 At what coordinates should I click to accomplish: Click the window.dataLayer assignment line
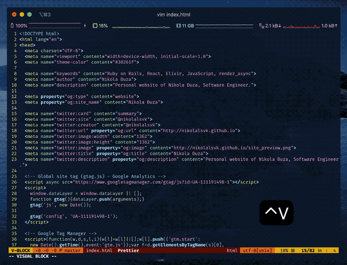[x=86, y=194]
